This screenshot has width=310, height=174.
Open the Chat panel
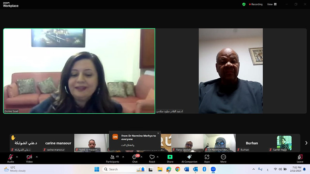135,158
